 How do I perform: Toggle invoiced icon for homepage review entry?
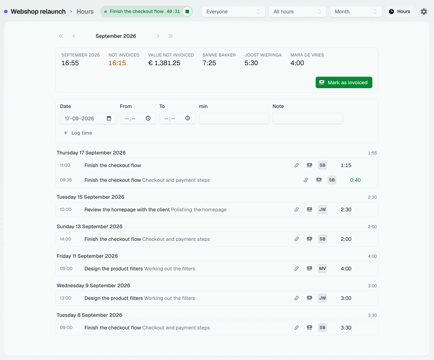click(310, 209)
